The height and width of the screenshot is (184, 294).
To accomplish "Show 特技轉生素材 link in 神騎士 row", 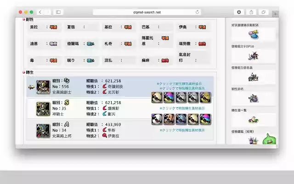I will (x=182, y=109).
